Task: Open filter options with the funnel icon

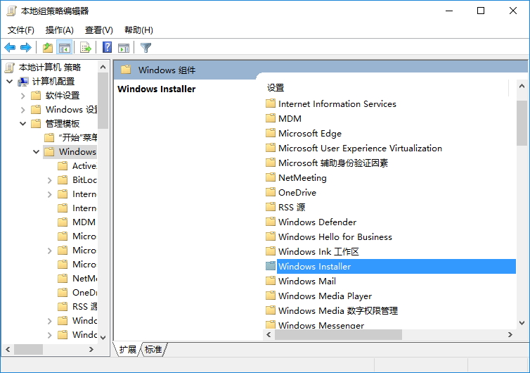Action: point(146,47)
